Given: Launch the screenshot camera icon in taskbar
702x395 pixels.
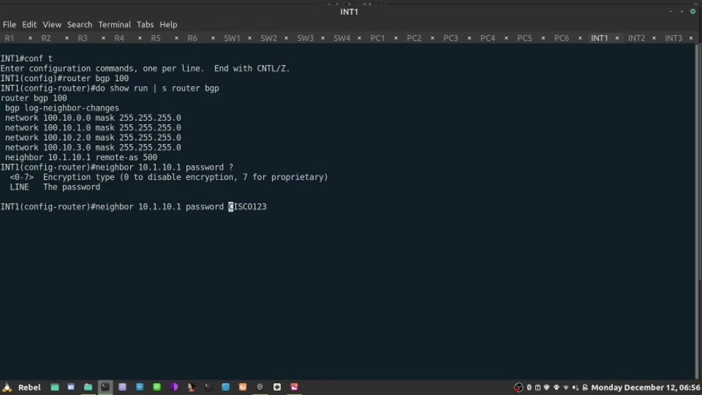Looking at the screenshot, I should click(x=71, y=387).
